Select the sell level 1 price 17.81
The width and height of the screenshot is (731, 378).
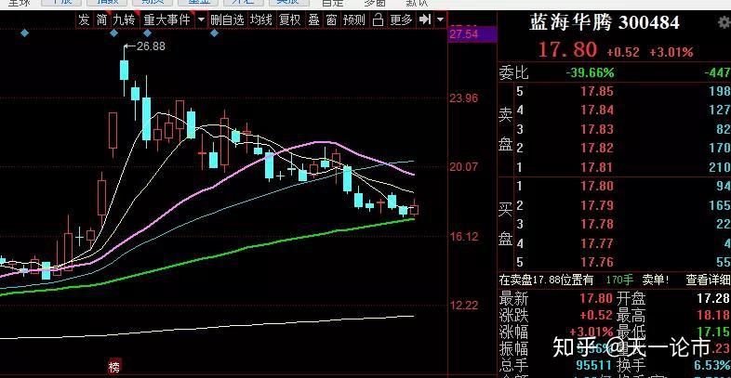click(x=597, y=167)
